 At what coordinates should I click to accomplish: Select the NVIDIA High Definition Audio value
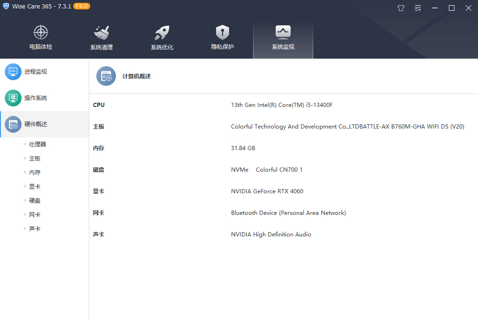[271, 234]
